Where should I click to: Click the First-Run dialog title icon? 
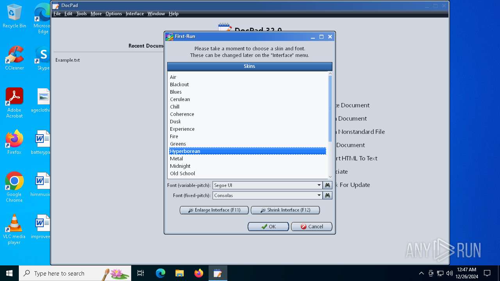[x=170, y=37]
